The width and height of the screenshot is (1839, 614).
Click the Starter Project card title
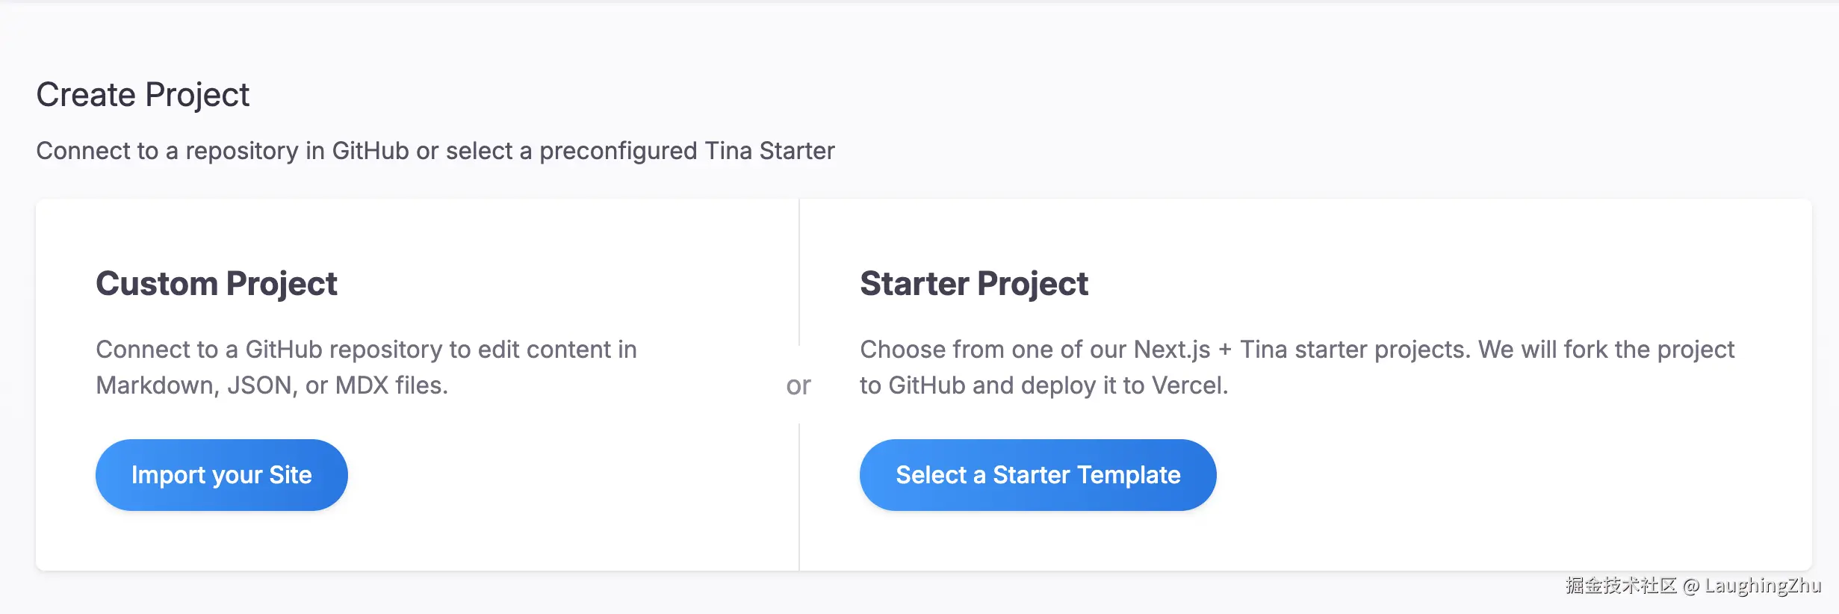(x=973, y=284)
